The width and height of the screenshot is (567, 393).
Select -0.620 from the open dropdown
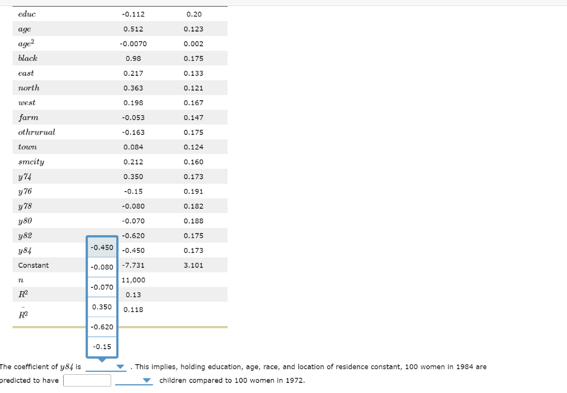(102, 327)
